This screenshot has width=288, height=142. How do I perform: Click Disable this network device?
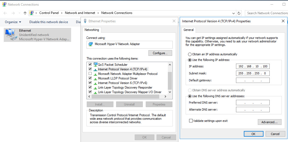point(49,22)
